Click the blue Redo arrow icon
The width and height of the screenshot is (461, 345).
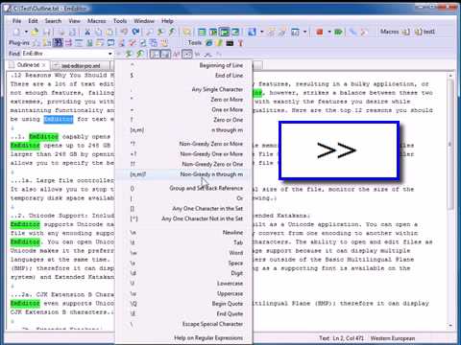(135, 32)
